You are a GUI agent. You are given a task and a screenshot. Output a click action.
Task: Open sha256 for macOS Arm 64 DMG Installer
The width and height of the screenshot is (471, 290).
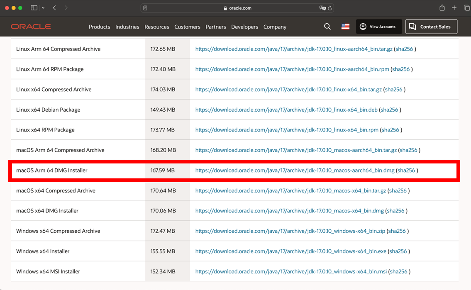(406, 170)
